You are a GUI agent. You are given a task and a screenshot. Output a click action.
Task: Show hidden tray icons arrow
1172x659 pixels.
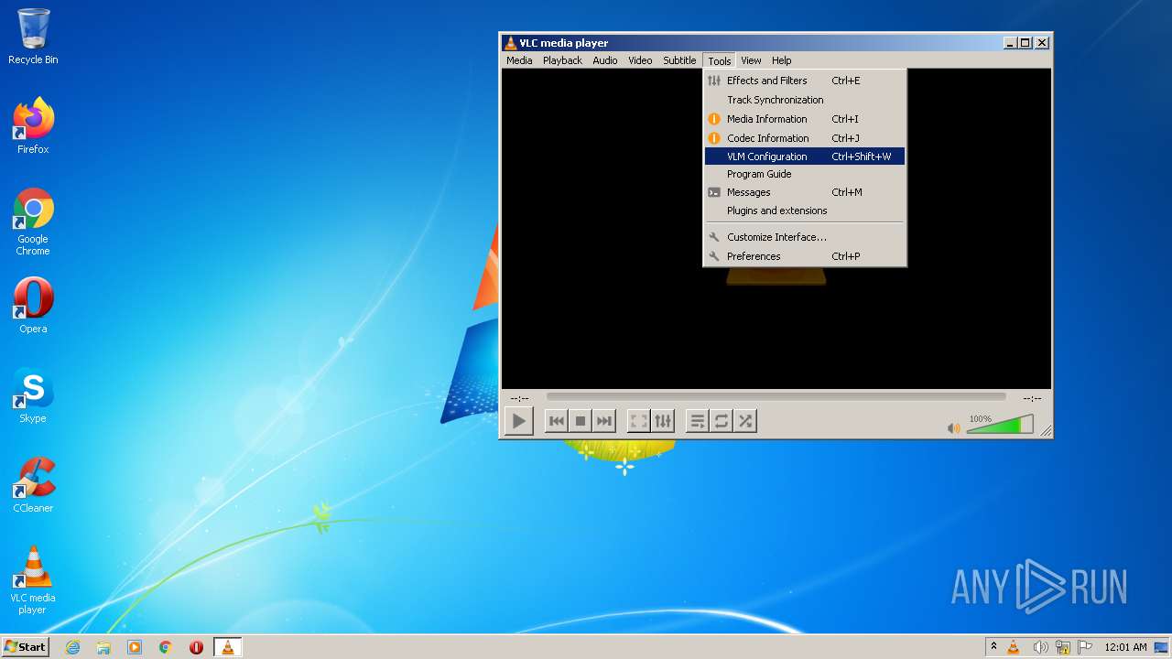point(993,647)
